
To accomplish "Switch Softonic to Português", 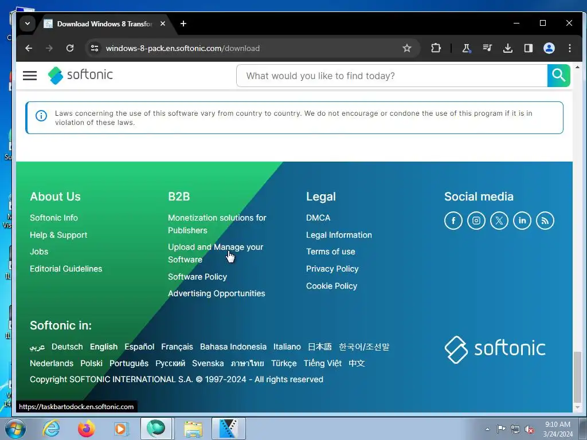I will point(129,363).
